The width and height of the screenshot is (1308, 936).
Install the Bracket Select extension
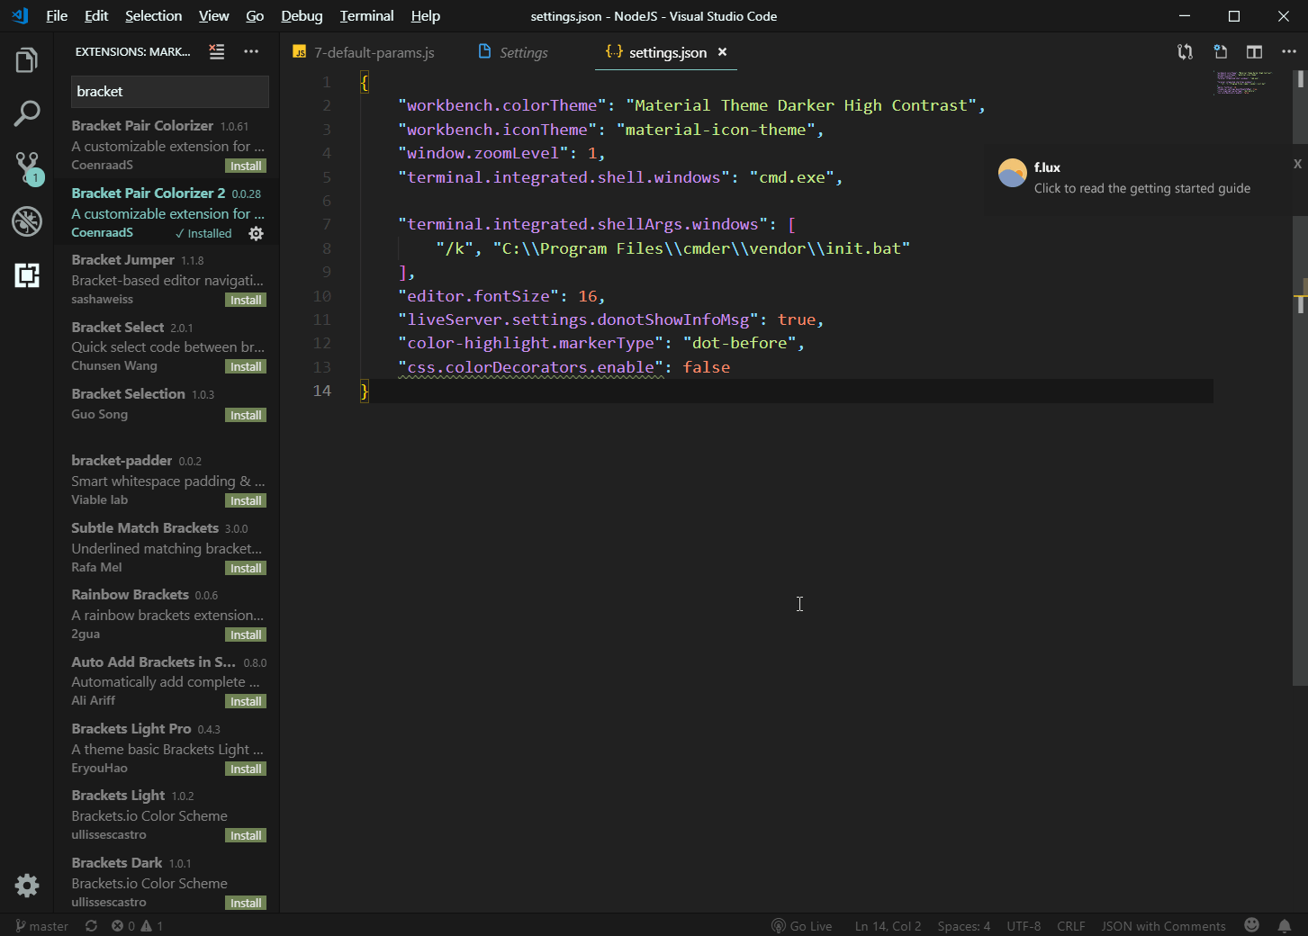[x=246, y=366]
